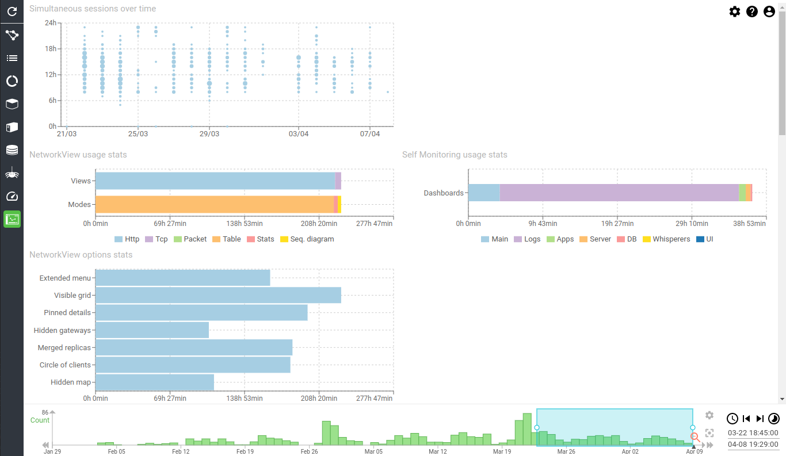Viewport: 786px width, 456px height.
Task: Click the Hidden map bar
Action: click(154, 382)
